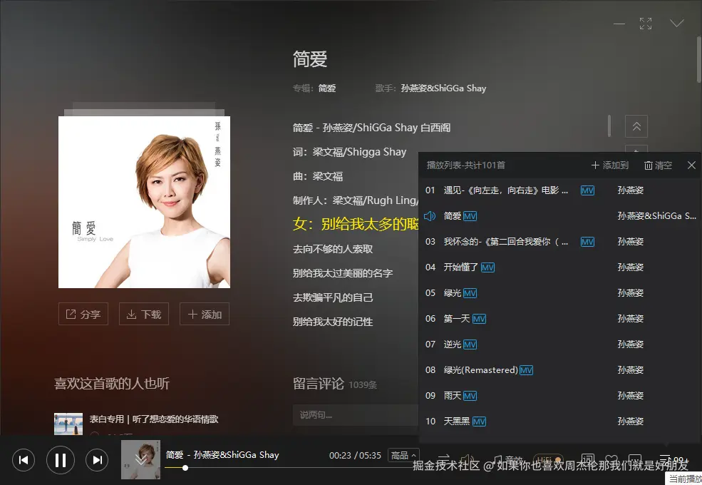The image size is (702, 485).
Task: Click the 分享 share button
Action: 83,314
